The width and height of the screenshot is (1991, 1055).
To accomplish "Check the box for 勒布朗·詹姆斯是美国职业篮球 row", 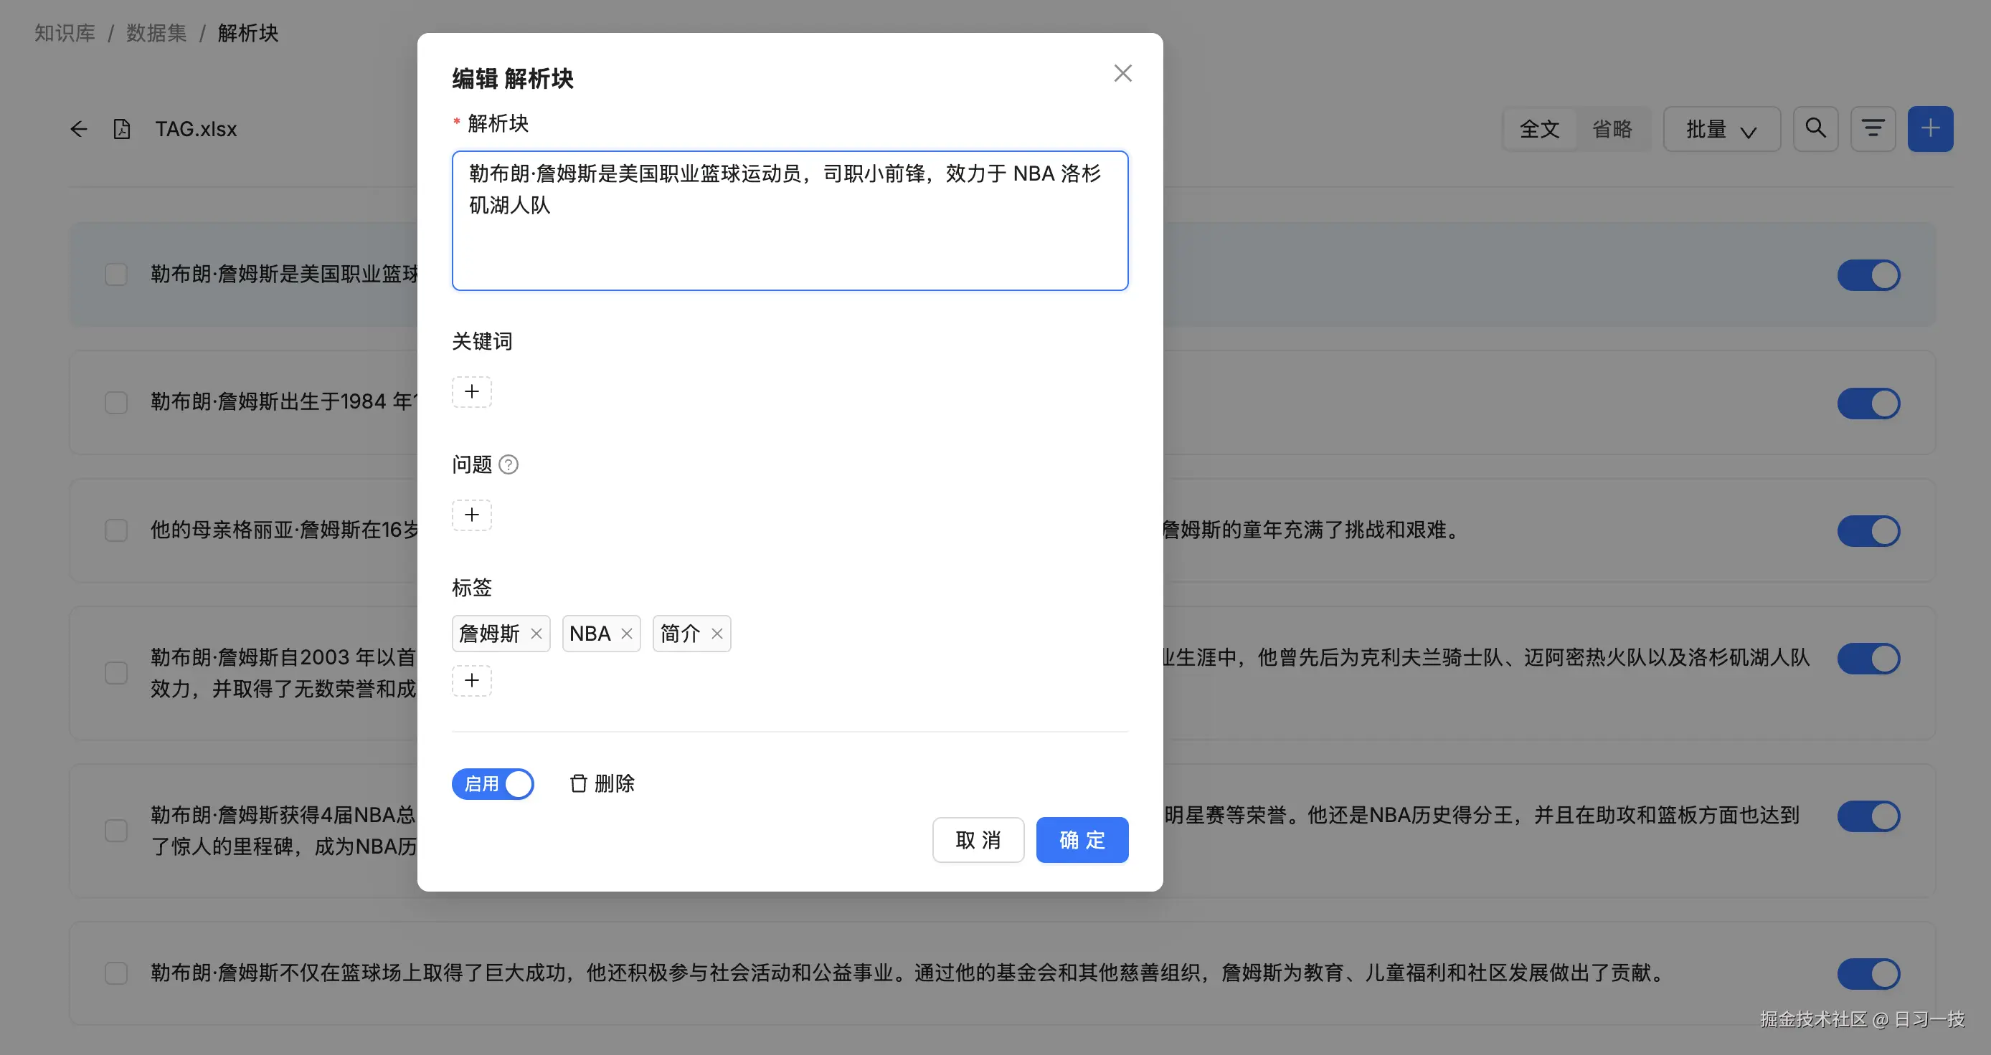I will [x=116, y=275].
